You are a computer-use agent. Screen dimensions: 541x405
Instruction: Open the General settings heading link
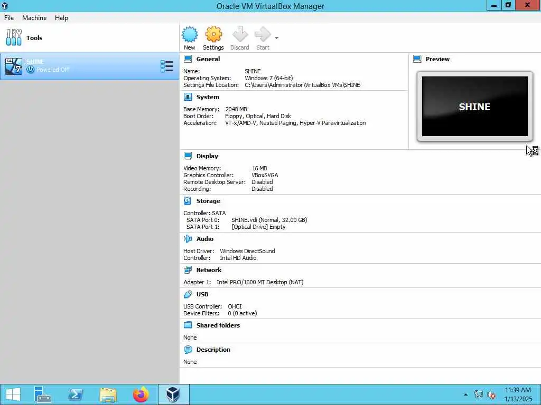208,59
